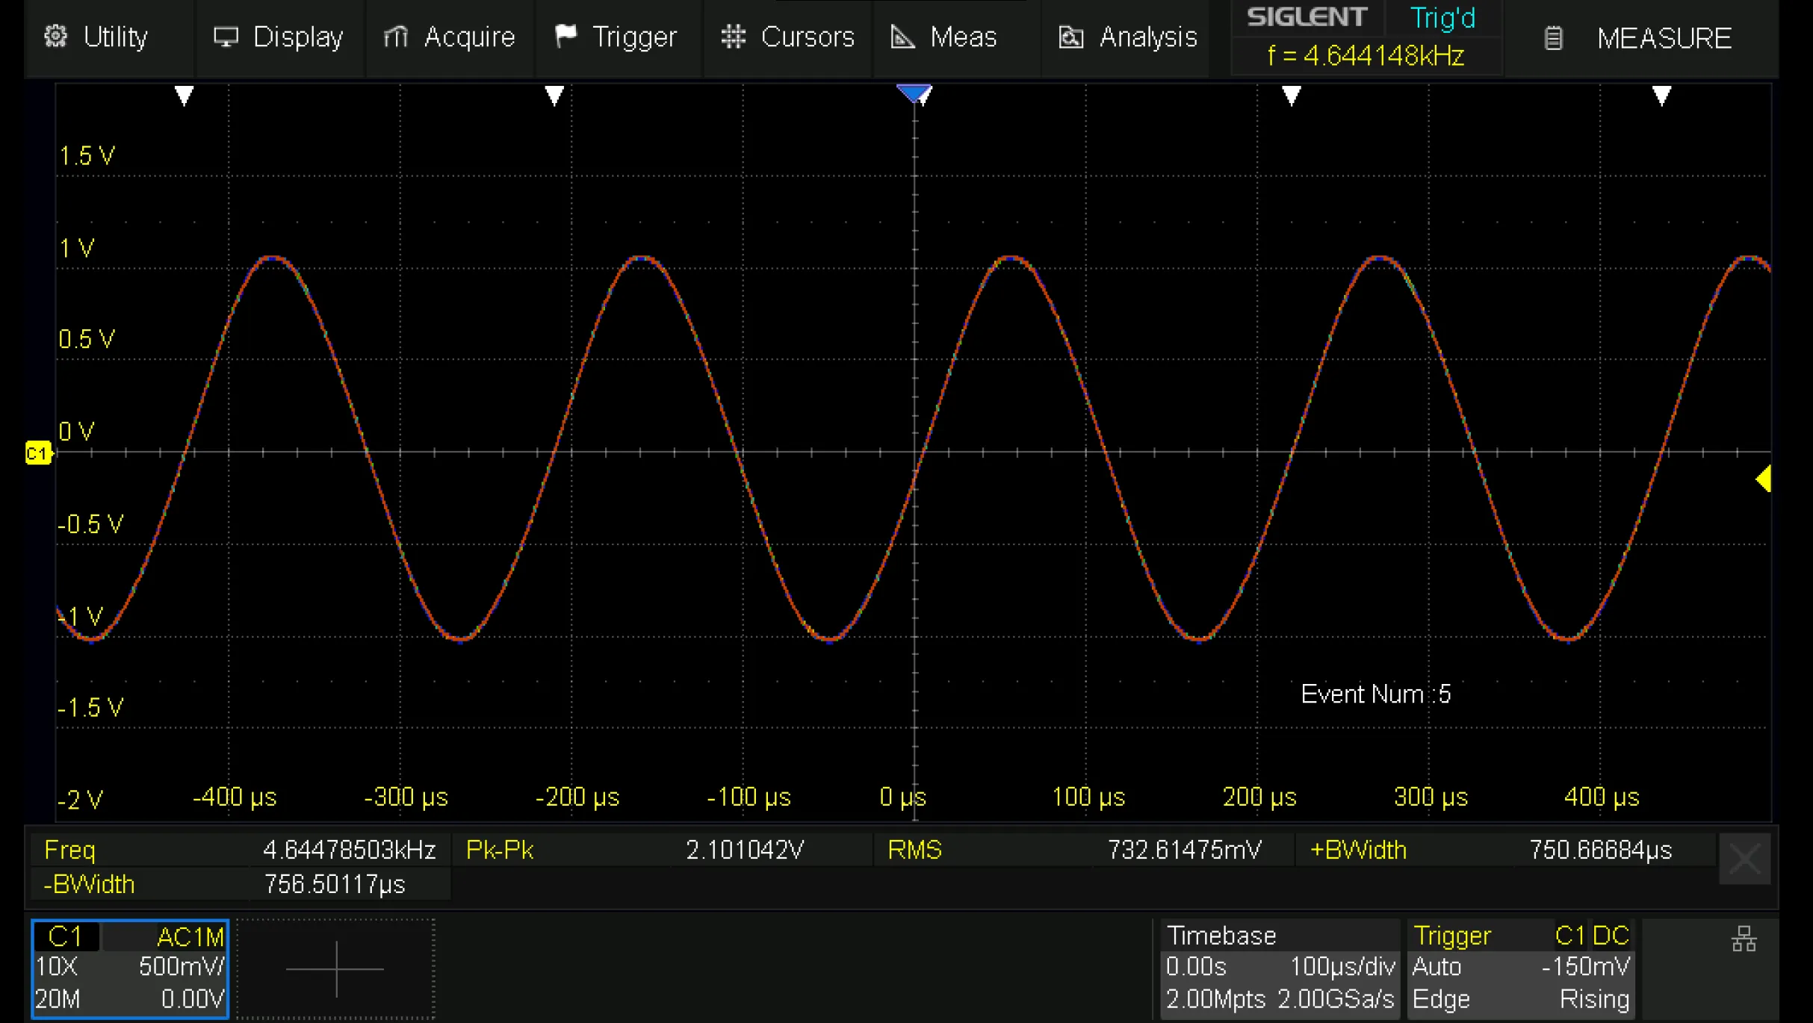Viewport: 1813px width, 1023px height.
Task: Open the Display menu
Action: (279, 37)
